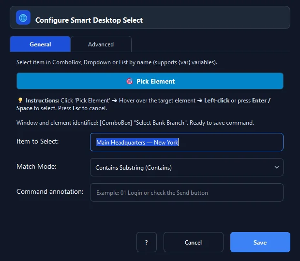
Task: Click the 'Item to Select:' label
Action: tap(38, 142)
